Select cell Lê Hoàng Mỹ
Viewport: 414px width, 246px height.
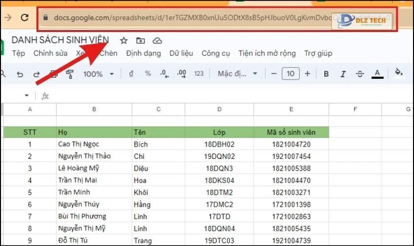(94, 168)
